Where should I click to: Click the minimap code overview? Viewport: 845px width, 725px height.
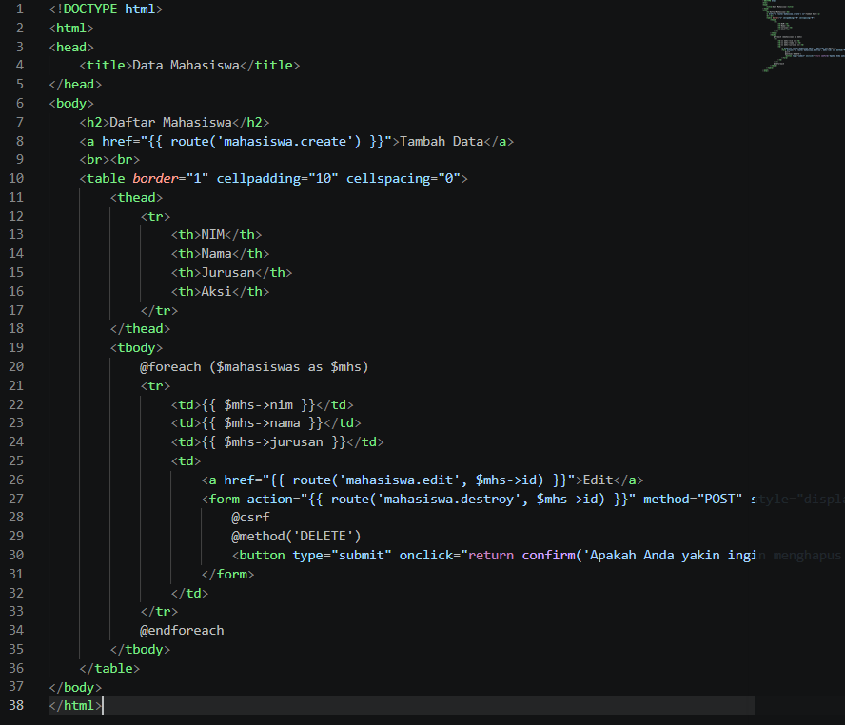pyautogui.click(x=803, y=36)
